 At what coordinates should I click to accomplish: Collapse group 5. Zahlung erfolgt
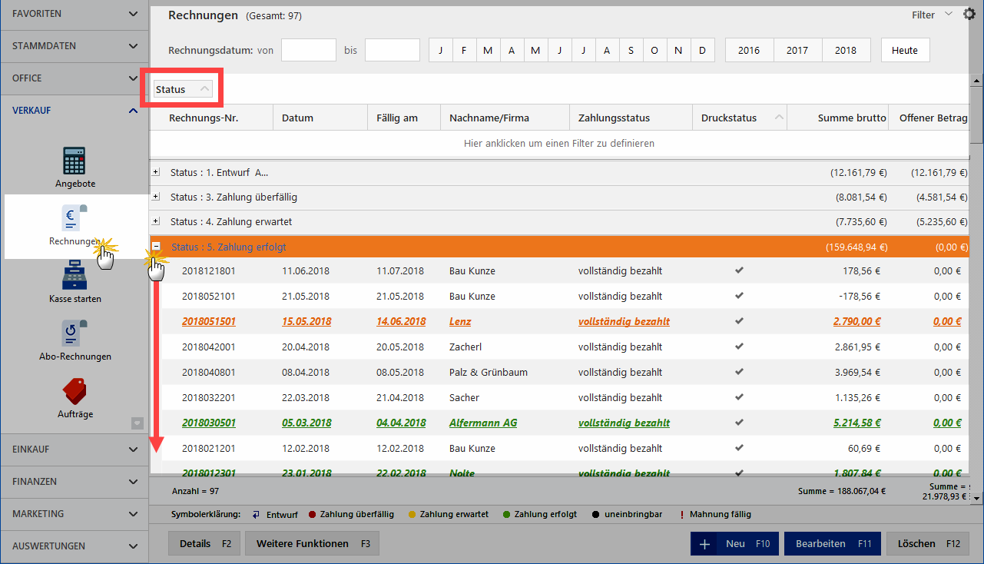pyautogui.click(x=156, y=247)
